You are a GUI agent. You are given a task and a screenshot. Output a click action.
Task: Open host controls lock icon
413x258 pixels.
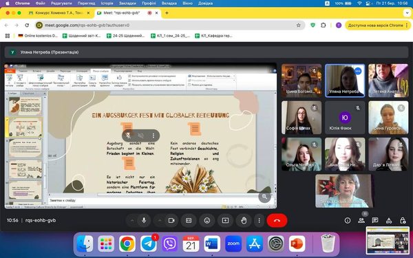click(403, 220)
